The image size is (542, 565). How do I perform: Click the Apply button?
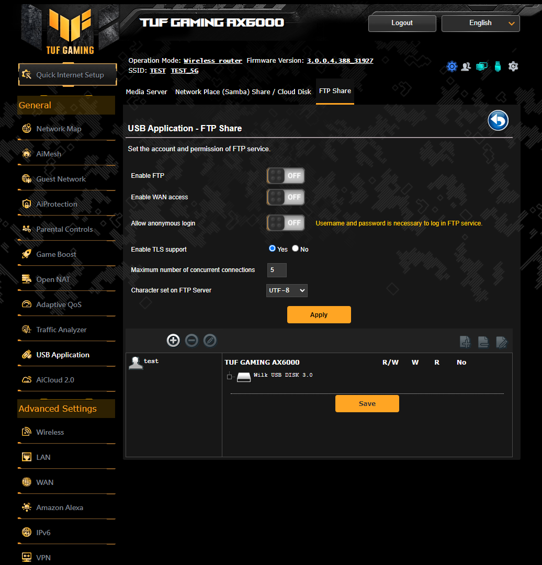319,314
